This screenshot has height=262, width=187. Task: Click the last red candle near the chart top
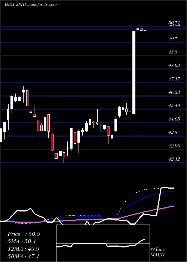click(141, 29)
